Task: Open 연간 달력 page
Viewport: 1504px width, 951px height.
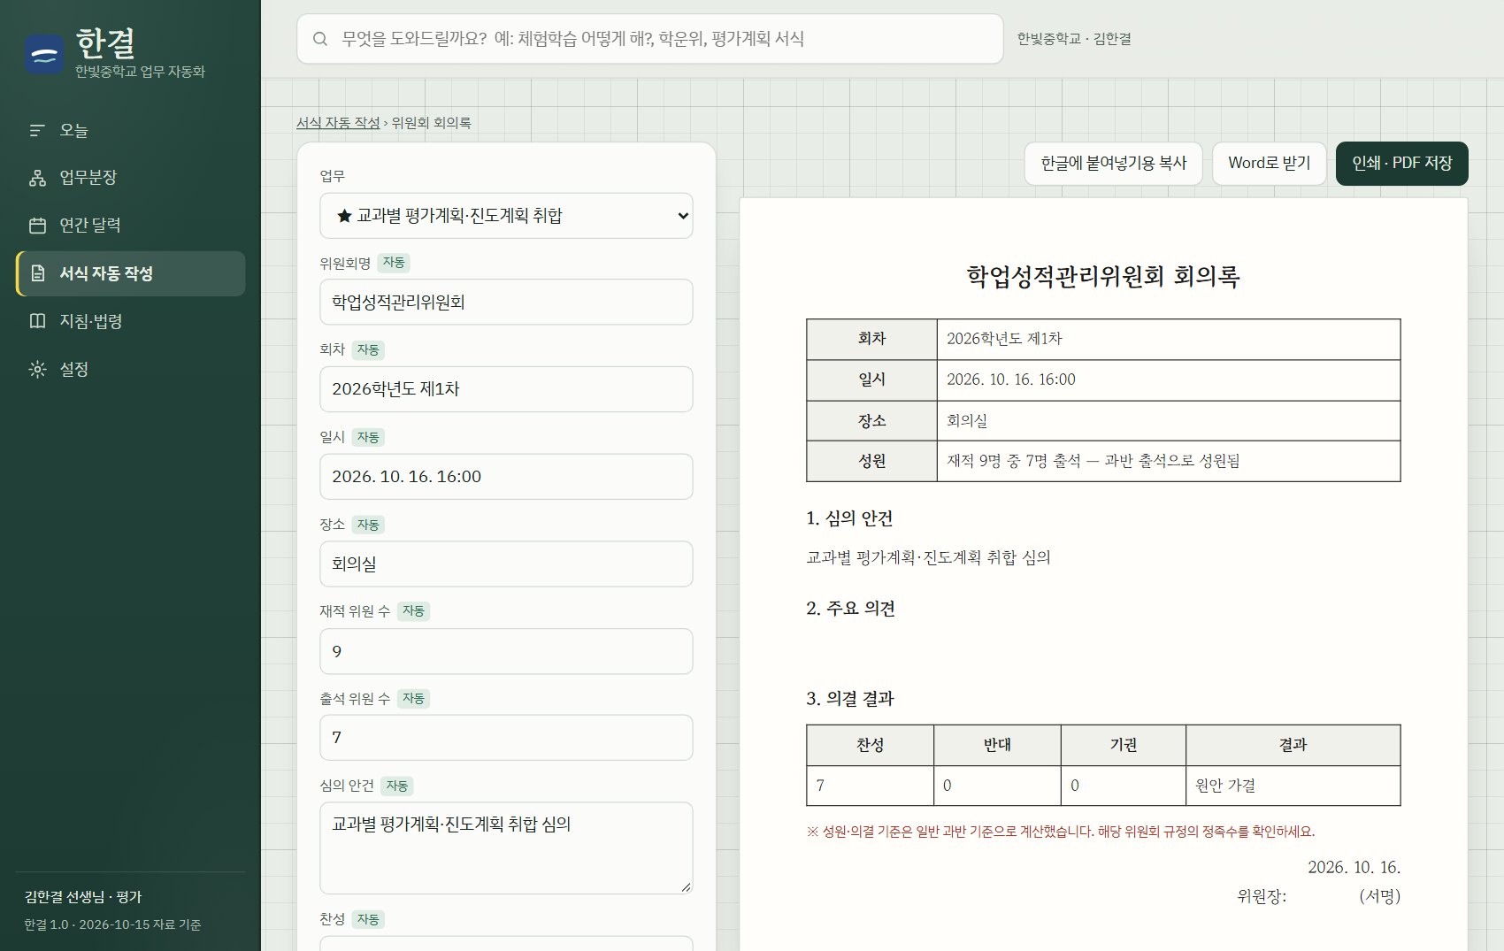Action: [x=131, y=226]
